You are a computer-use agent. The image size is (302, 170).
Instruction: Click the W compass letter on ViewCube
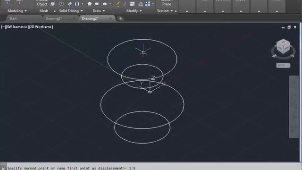274,56
